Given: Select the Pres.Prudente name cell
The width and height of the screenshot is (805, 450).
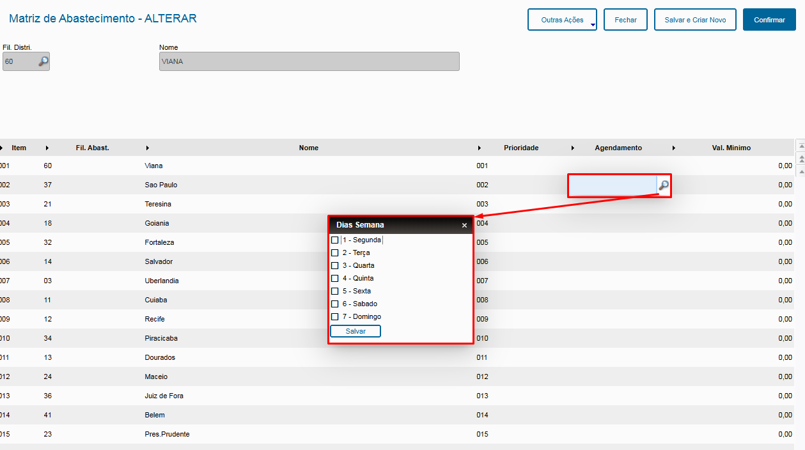Looking at the screenshot, I should [x=167, y=435].
